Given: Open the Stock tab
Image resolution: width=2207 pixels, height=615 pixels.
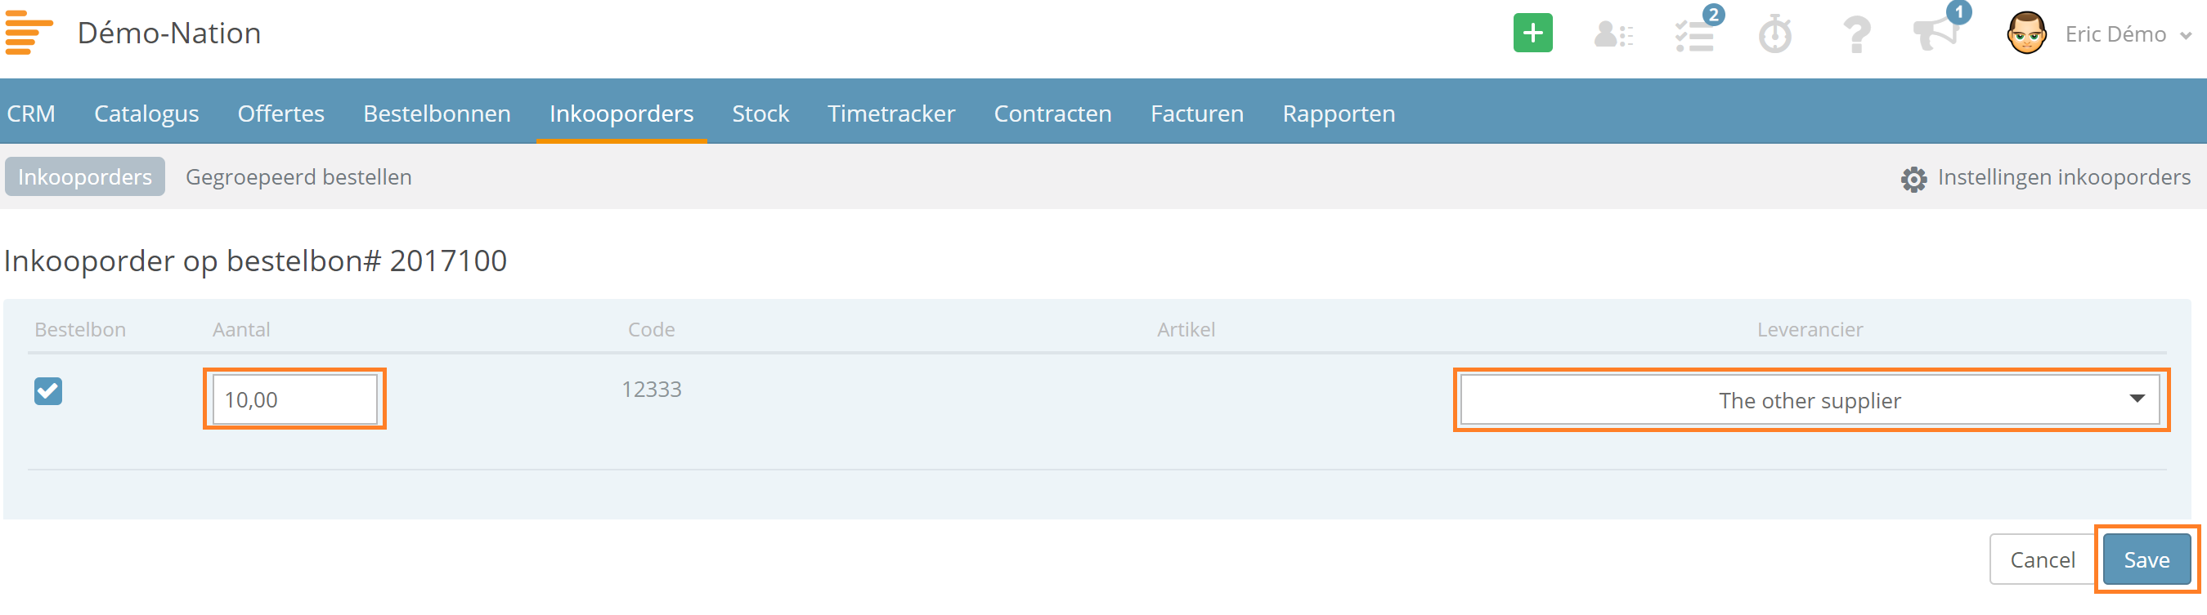Looking at the screenshot, I should pos(760,113).
